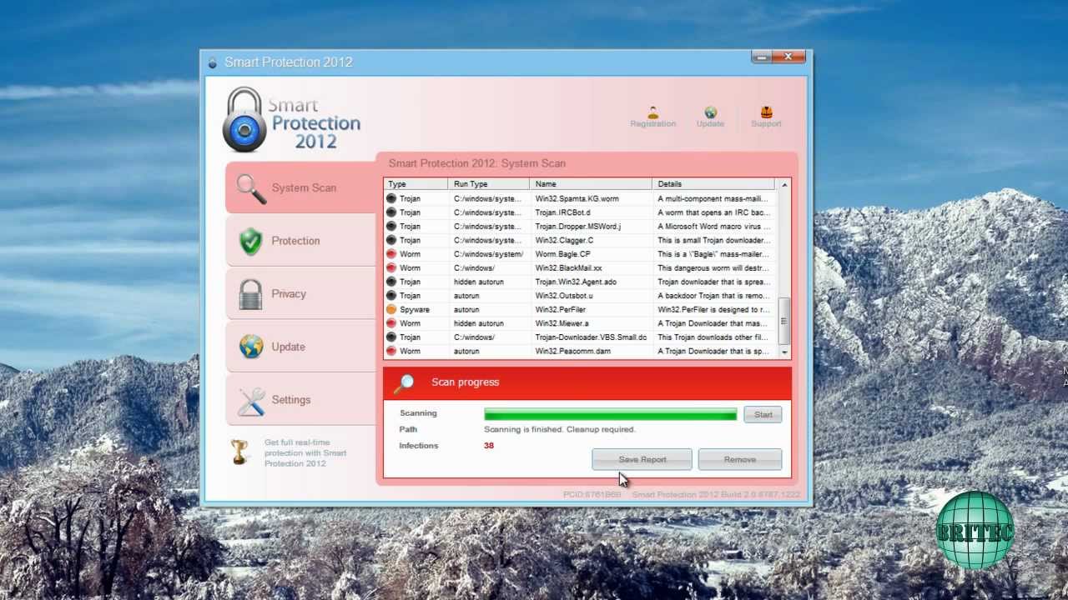Click black icon of Trojan.Win32.Agent.ado row
The image size is (1068, 600).
point(390,282)
